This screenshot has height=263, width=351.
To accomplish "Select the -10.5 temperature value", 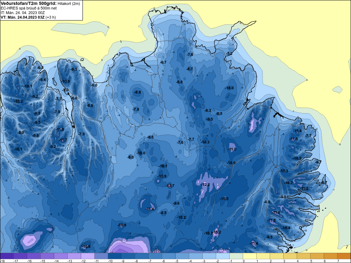I will [x=224, y=199].
